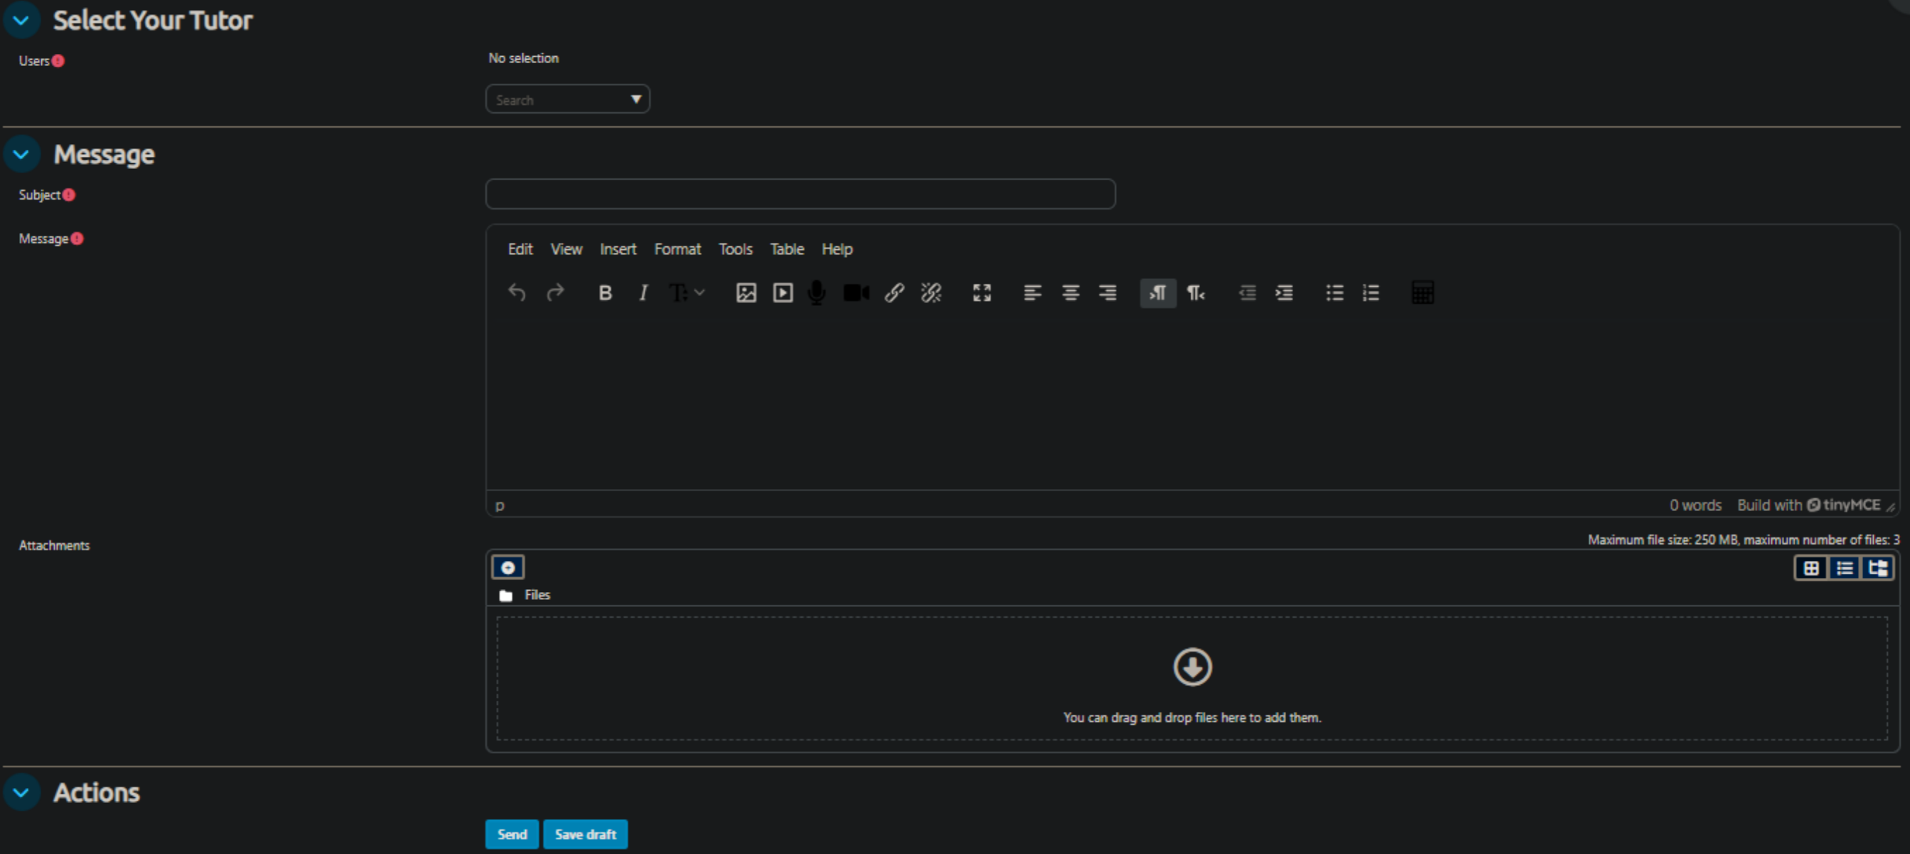
Task: Collapse the Actions section chevron
Action: [x=21, y=792]
